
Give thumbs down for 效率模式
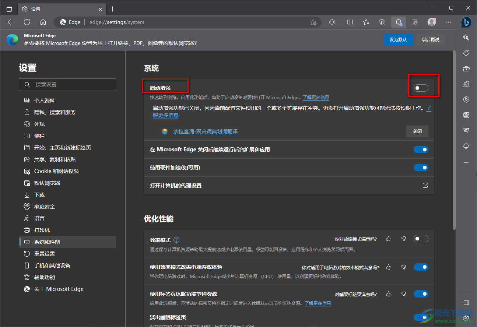tap(404, 239)
